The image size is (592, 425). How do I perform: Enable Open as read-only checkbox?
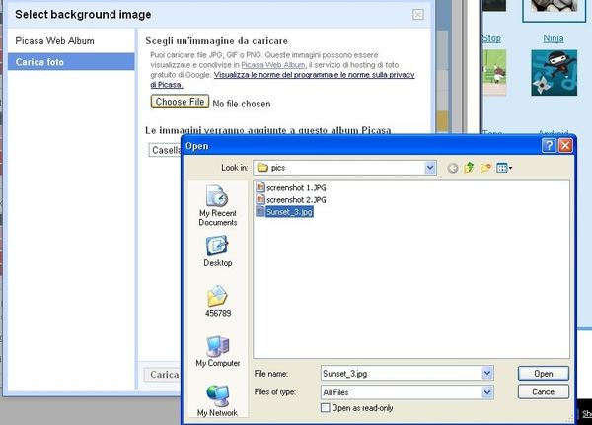point(326,408)
